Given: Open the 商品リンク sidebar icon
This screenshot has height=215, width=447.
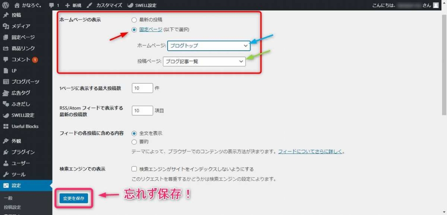Looking at the screenshot, I should (6, 49).
